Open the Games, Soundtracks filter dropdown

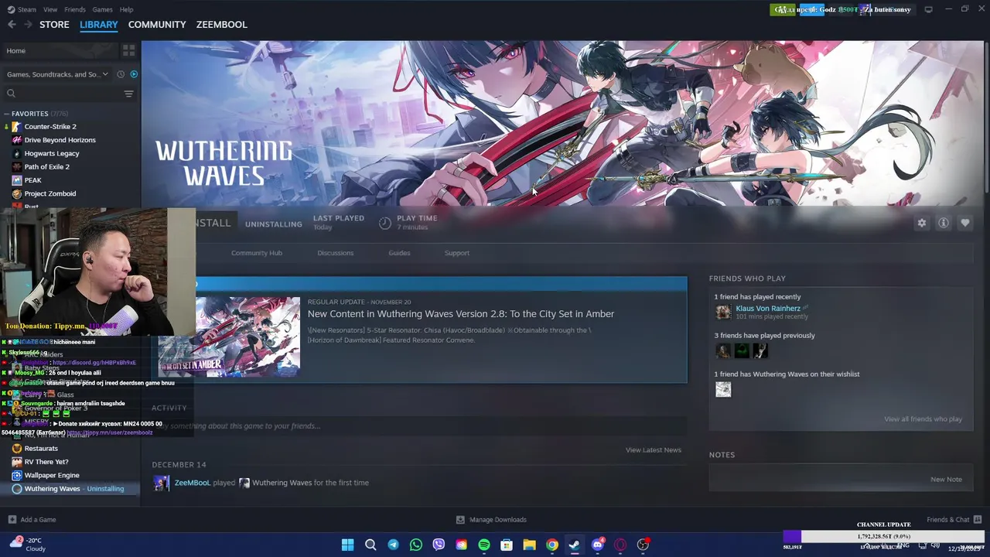58,74
